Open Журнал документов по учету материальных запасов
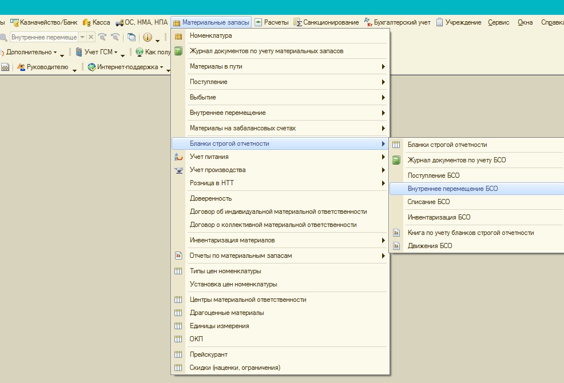This screenshot has height=383, width=564. pos(267,51)
